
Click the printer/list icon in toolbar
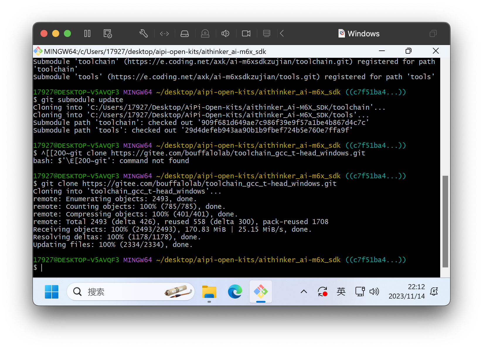tap(267, 33)
